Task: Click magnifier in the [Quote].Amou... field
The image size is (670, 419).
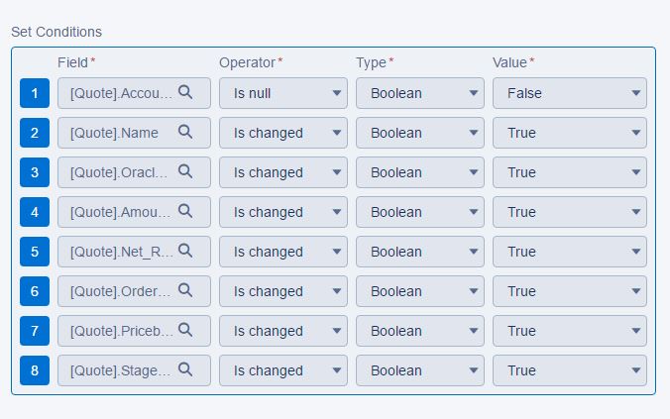Action: pyautogui.click(x=185, y=211)
